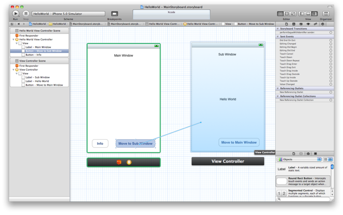Go forward in jump bar history
This screenshot has height=215, width=343.
pyautogui.click(x=24, y=24)
